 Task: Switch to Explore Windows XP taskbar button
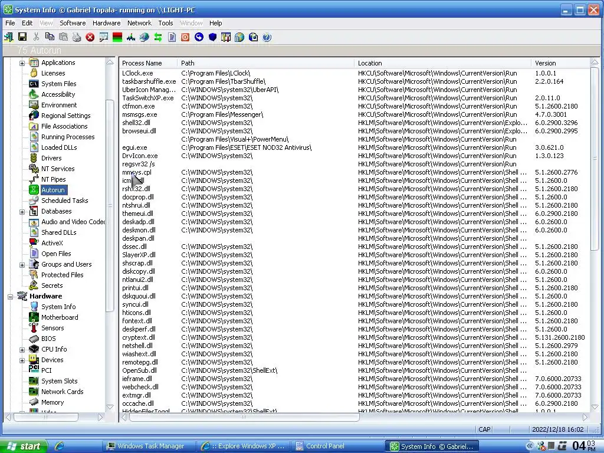pos(244,446)
